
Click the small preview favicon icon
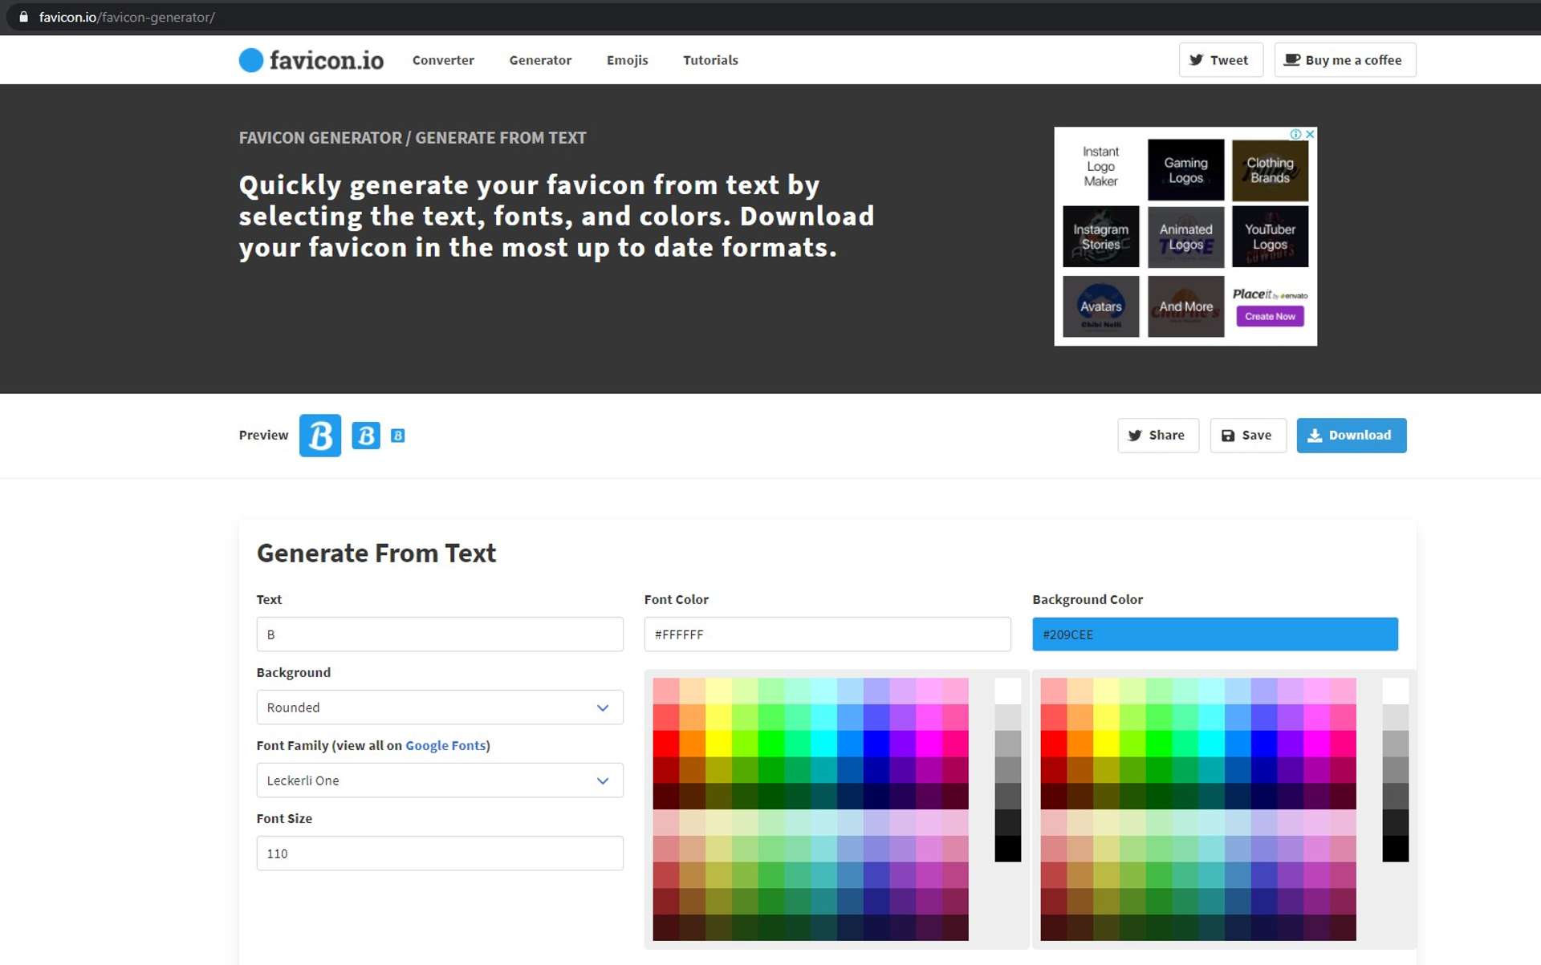click(397, 435)
